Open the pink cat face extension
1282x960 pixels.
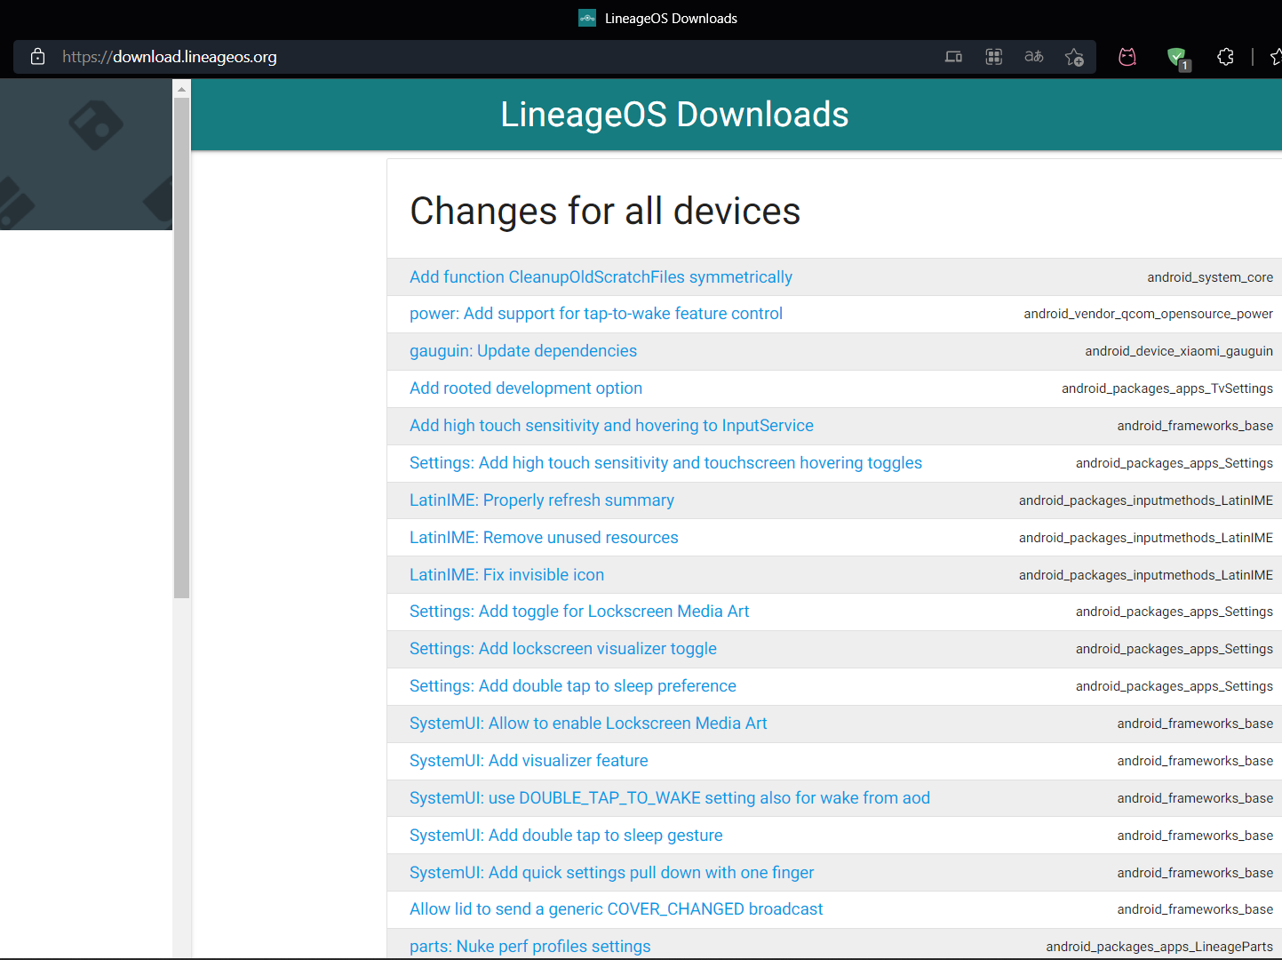tap(1127, 57)
